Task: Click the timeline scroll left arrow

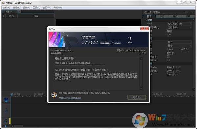Action: coord(12,126)
